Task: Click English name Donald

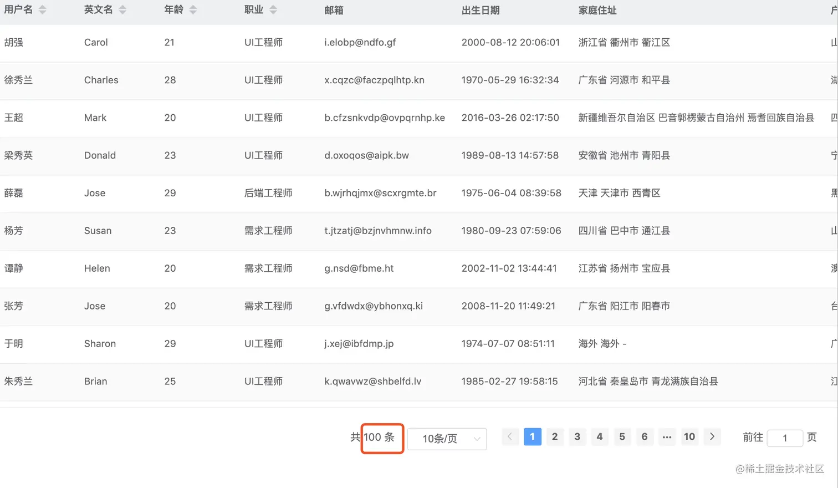Action: tap(100, 155)
